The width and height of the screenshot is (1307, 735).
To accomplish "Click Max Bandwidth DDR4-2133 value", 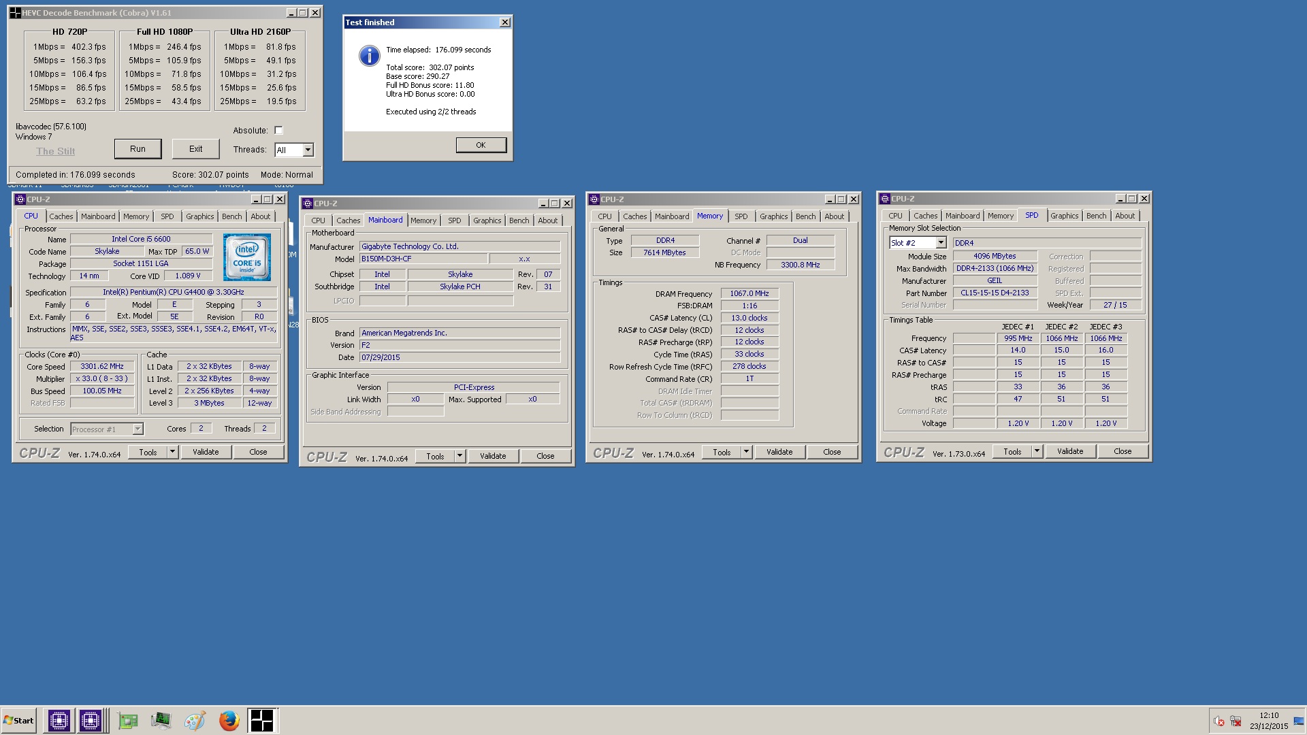I will click(995, 268).
